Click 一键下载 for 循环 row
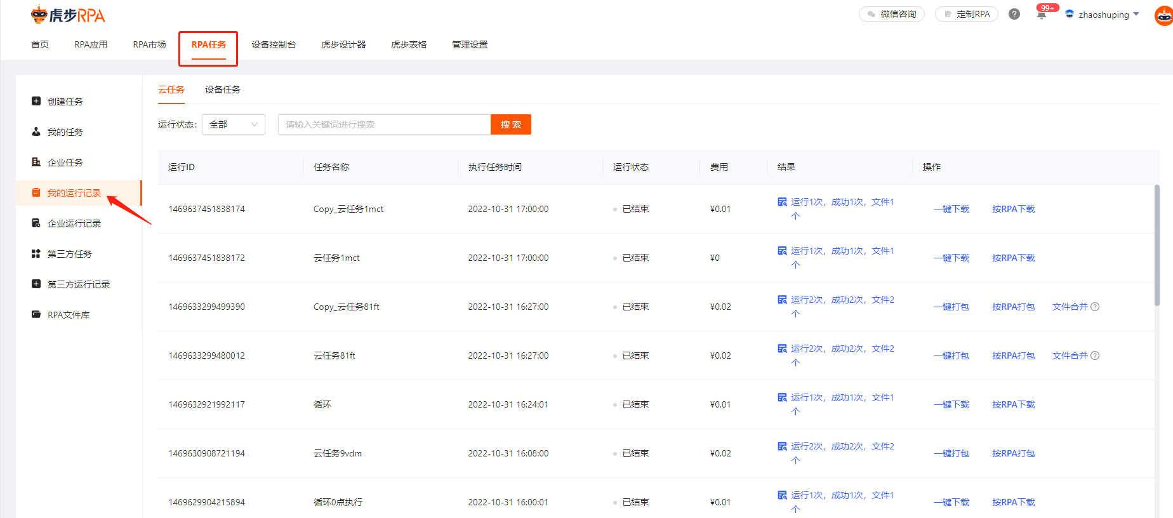This screenshot has width=1173, height=518. point(951,404)
